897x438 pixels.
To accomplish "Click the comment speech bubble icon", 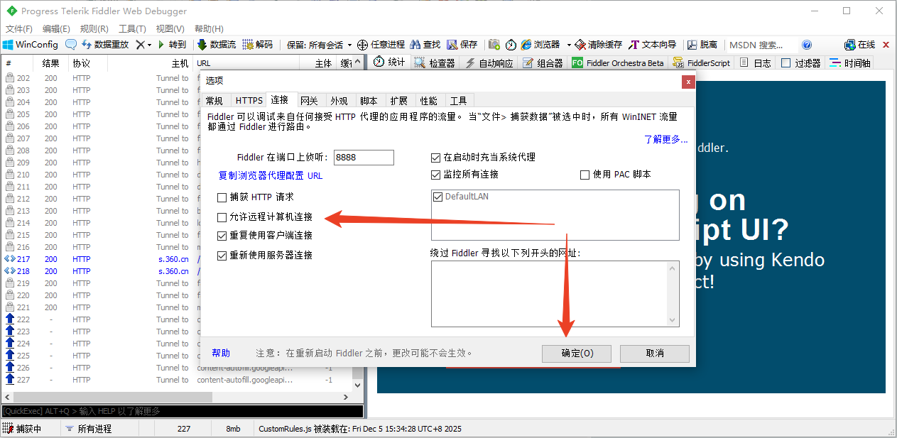I will (71, 44).
